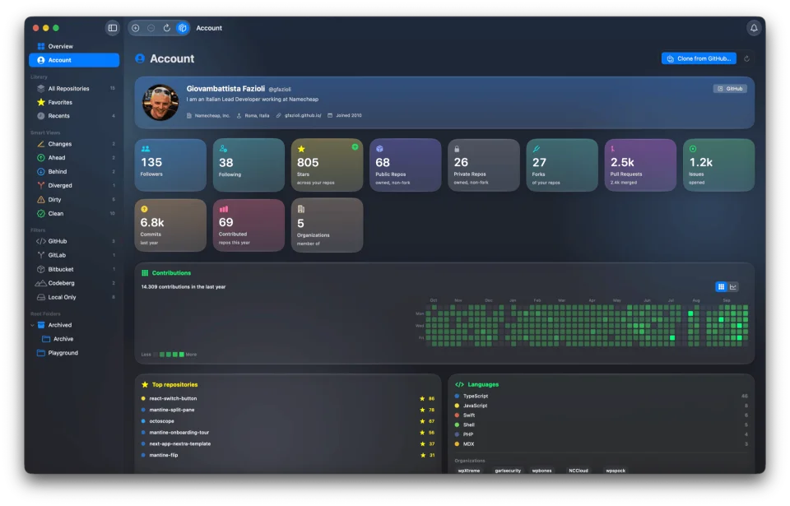This screenshot has width=790, height=506.
Task: Click the 6.8k Commits card
Action: click(170, 225)
